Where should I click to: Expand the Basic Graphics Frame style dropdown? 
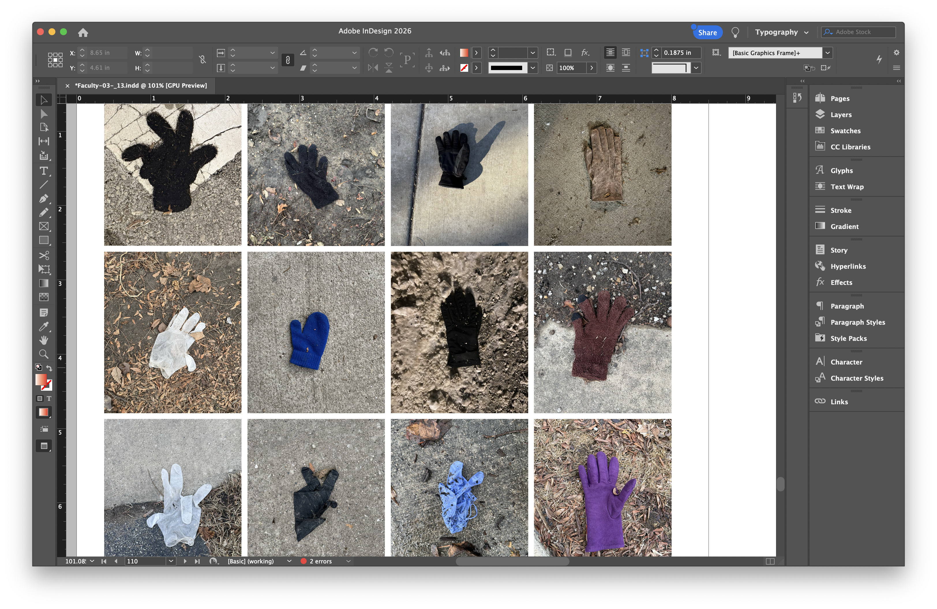[x=828, y=53]
